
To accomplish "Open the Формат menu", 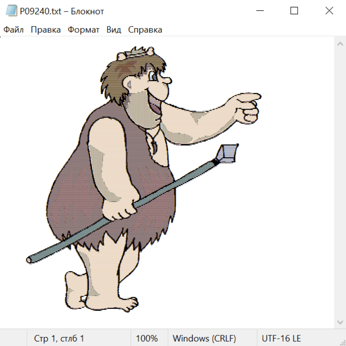I will 83,30.
